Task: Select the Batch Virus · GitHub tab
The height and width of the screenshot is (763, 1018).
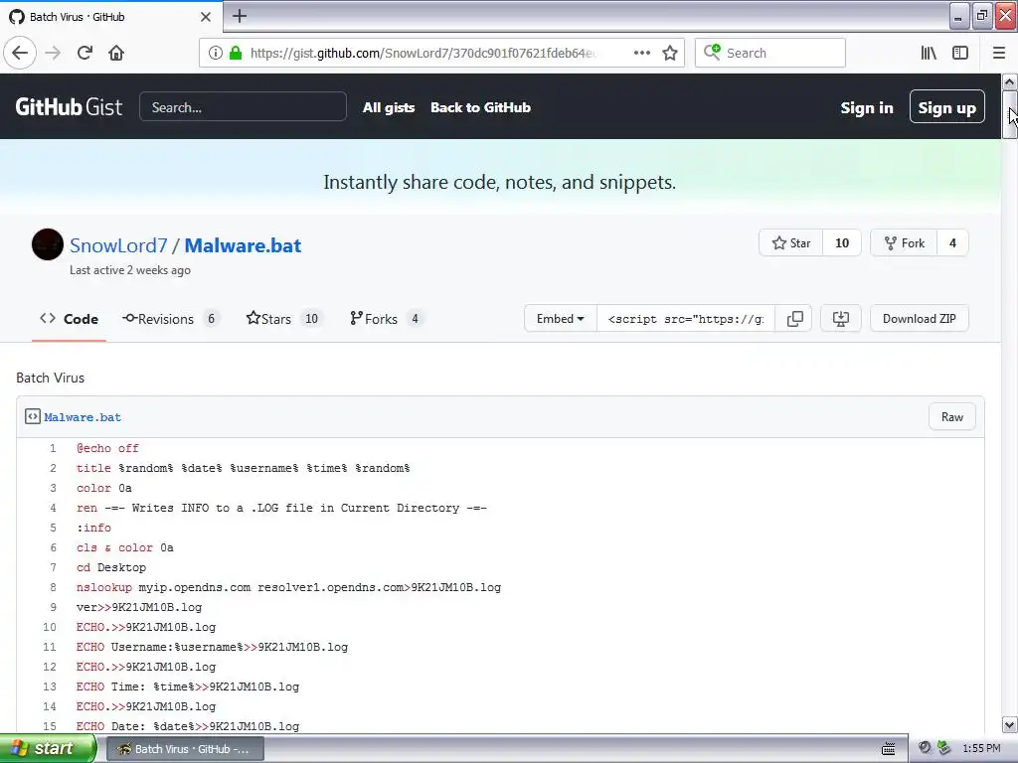Action: pyautogui.click(x=110, y=17)
